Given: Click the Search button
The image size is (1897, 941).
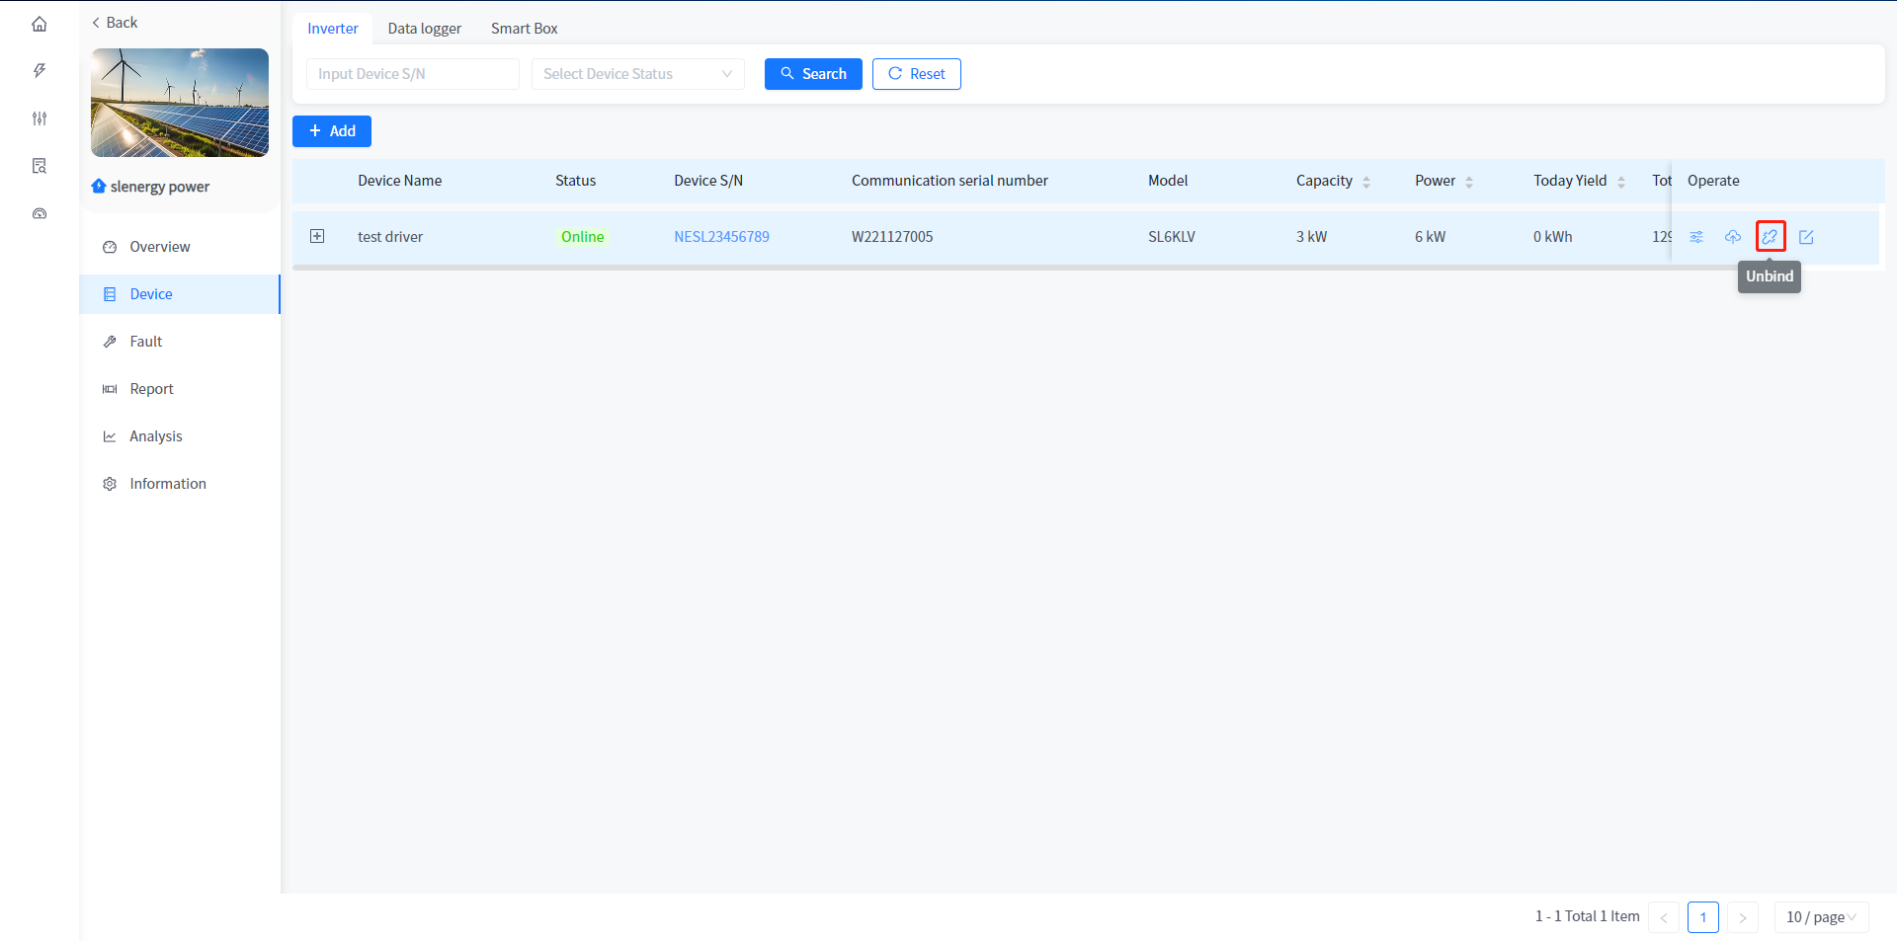Looking at the screenshot, I should [812, 74].
